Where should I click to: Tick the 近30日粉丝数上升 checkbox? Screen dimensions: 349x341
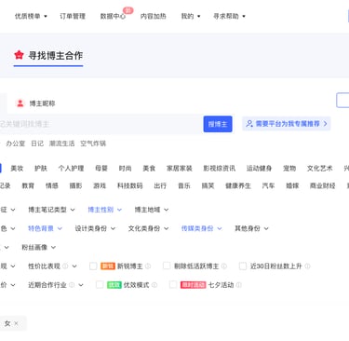(x=243, y=266)
